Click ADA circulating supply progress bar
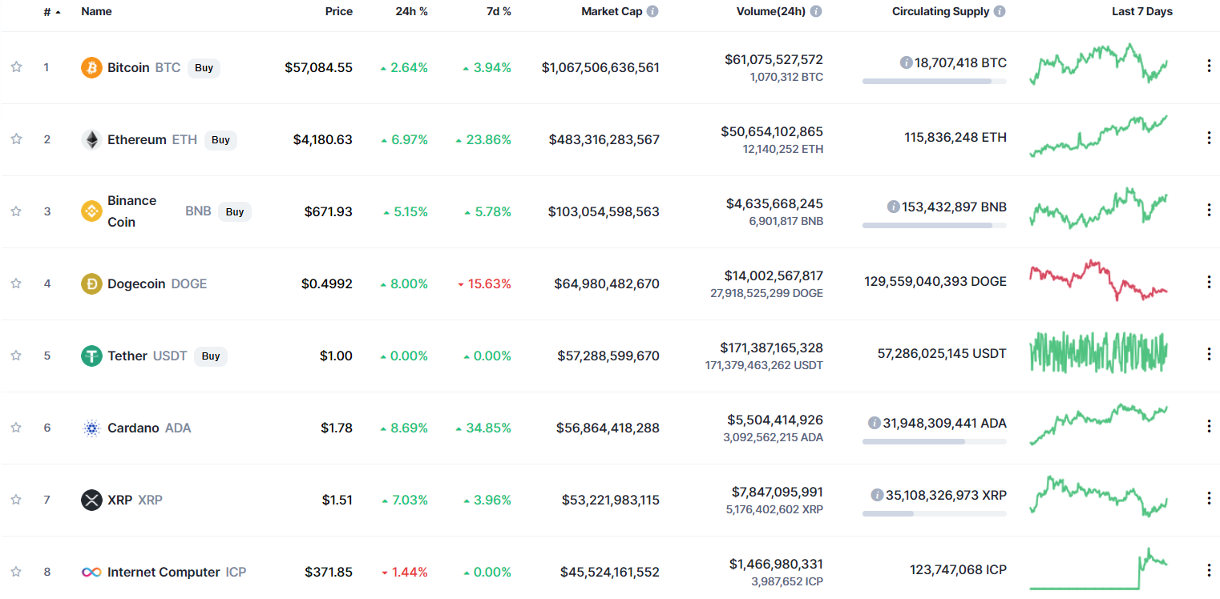Viewport: 1220px width, 599px height. pos(934,441)
